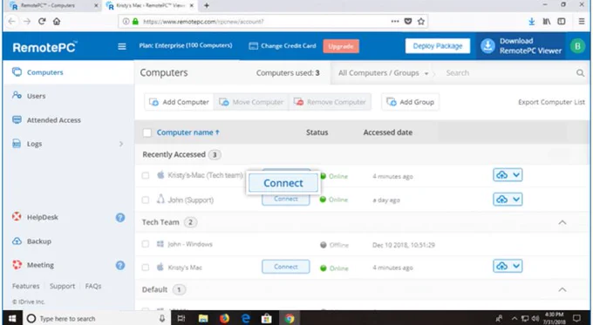Sort by Computer name column

188,132
